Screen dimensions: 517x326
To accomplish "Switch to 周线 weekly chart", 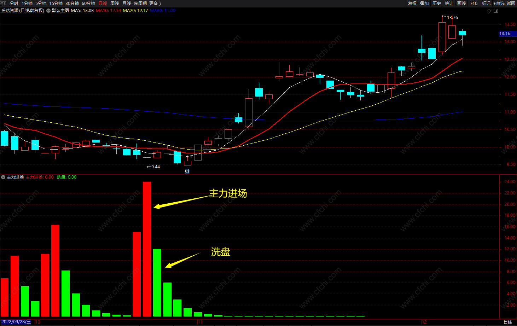I will [x=115, y=3].
